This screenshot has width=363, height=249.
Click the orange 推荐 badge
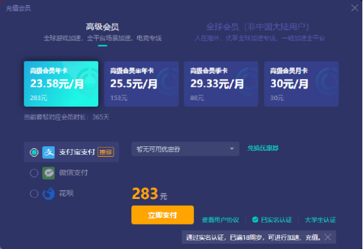(x=106, y=152)
